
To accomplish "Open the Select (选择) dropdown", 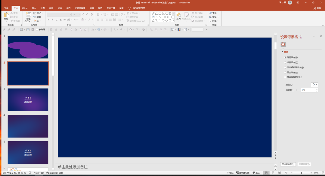I will (214, 21).
